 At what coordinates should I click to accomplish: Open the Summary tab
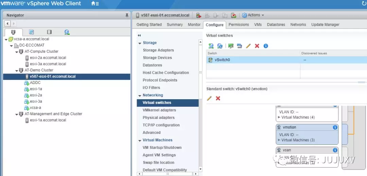click(175, 24)
